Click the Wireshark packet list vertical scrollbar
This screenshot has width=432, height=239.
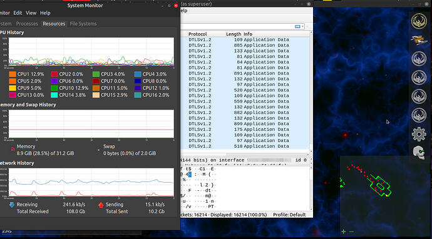coord(311,92)
